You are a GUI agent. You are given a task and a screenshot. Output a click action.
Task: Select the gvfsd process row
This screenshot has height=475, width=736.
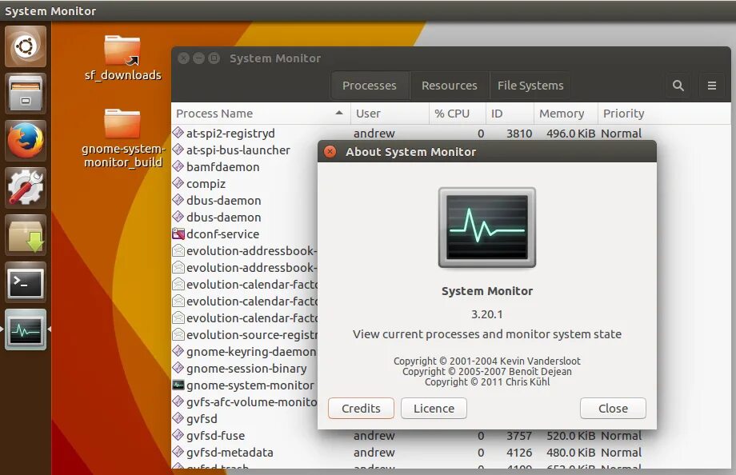[244, 419]
